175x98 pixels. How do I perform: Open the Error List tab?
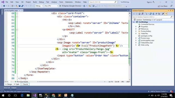[7, 88]
